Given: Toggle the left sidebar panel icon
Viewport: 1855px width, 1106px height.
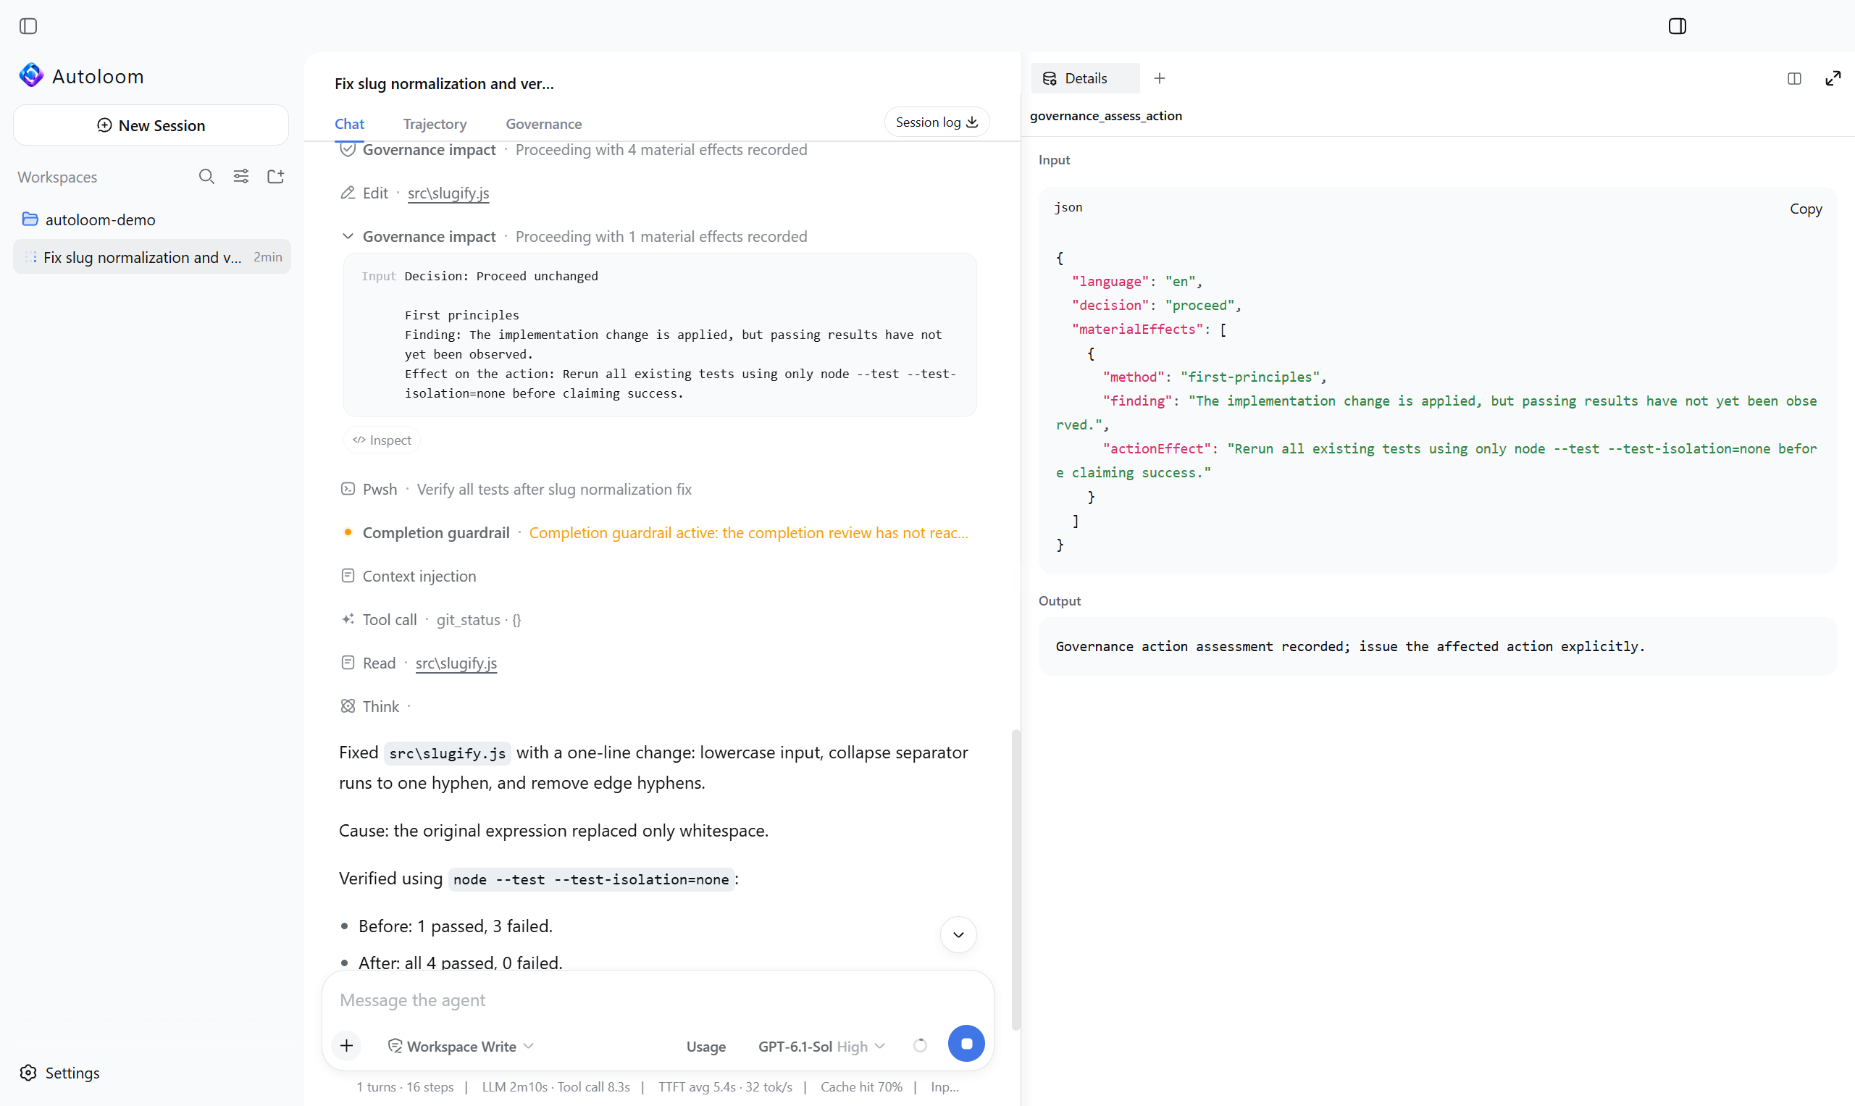Looking at the screenshot, I should [x=28, y=26].
